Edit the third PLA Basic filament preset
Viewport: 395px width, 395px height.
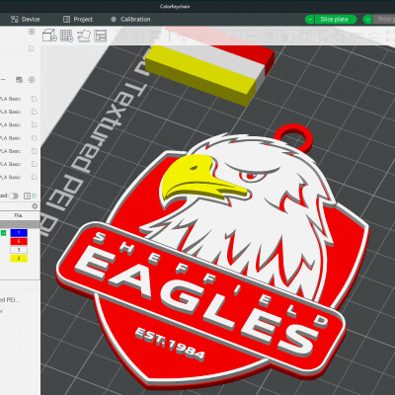[x=35, y=124]
